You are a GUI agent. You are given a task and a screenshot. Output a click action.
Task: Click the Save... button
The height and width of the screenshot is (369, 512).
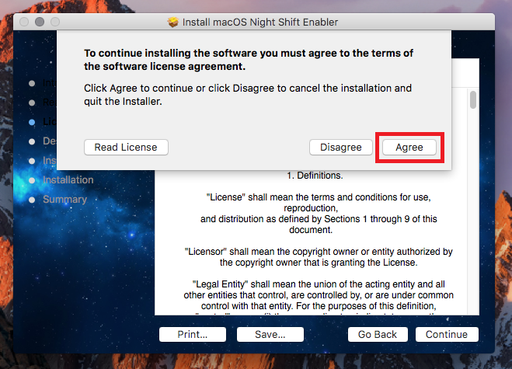(x=270, y=334)
